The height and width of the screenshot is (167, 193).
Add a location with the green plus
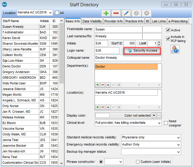pos(98,107)
